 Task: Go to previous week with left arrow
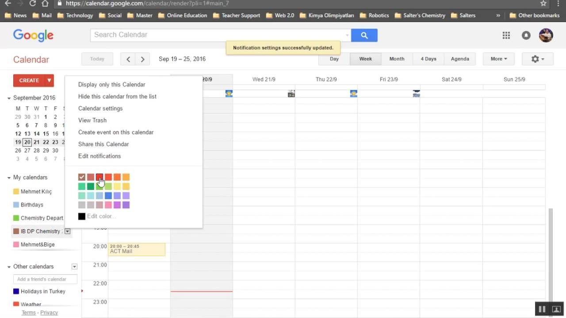[x=128, y=59]
